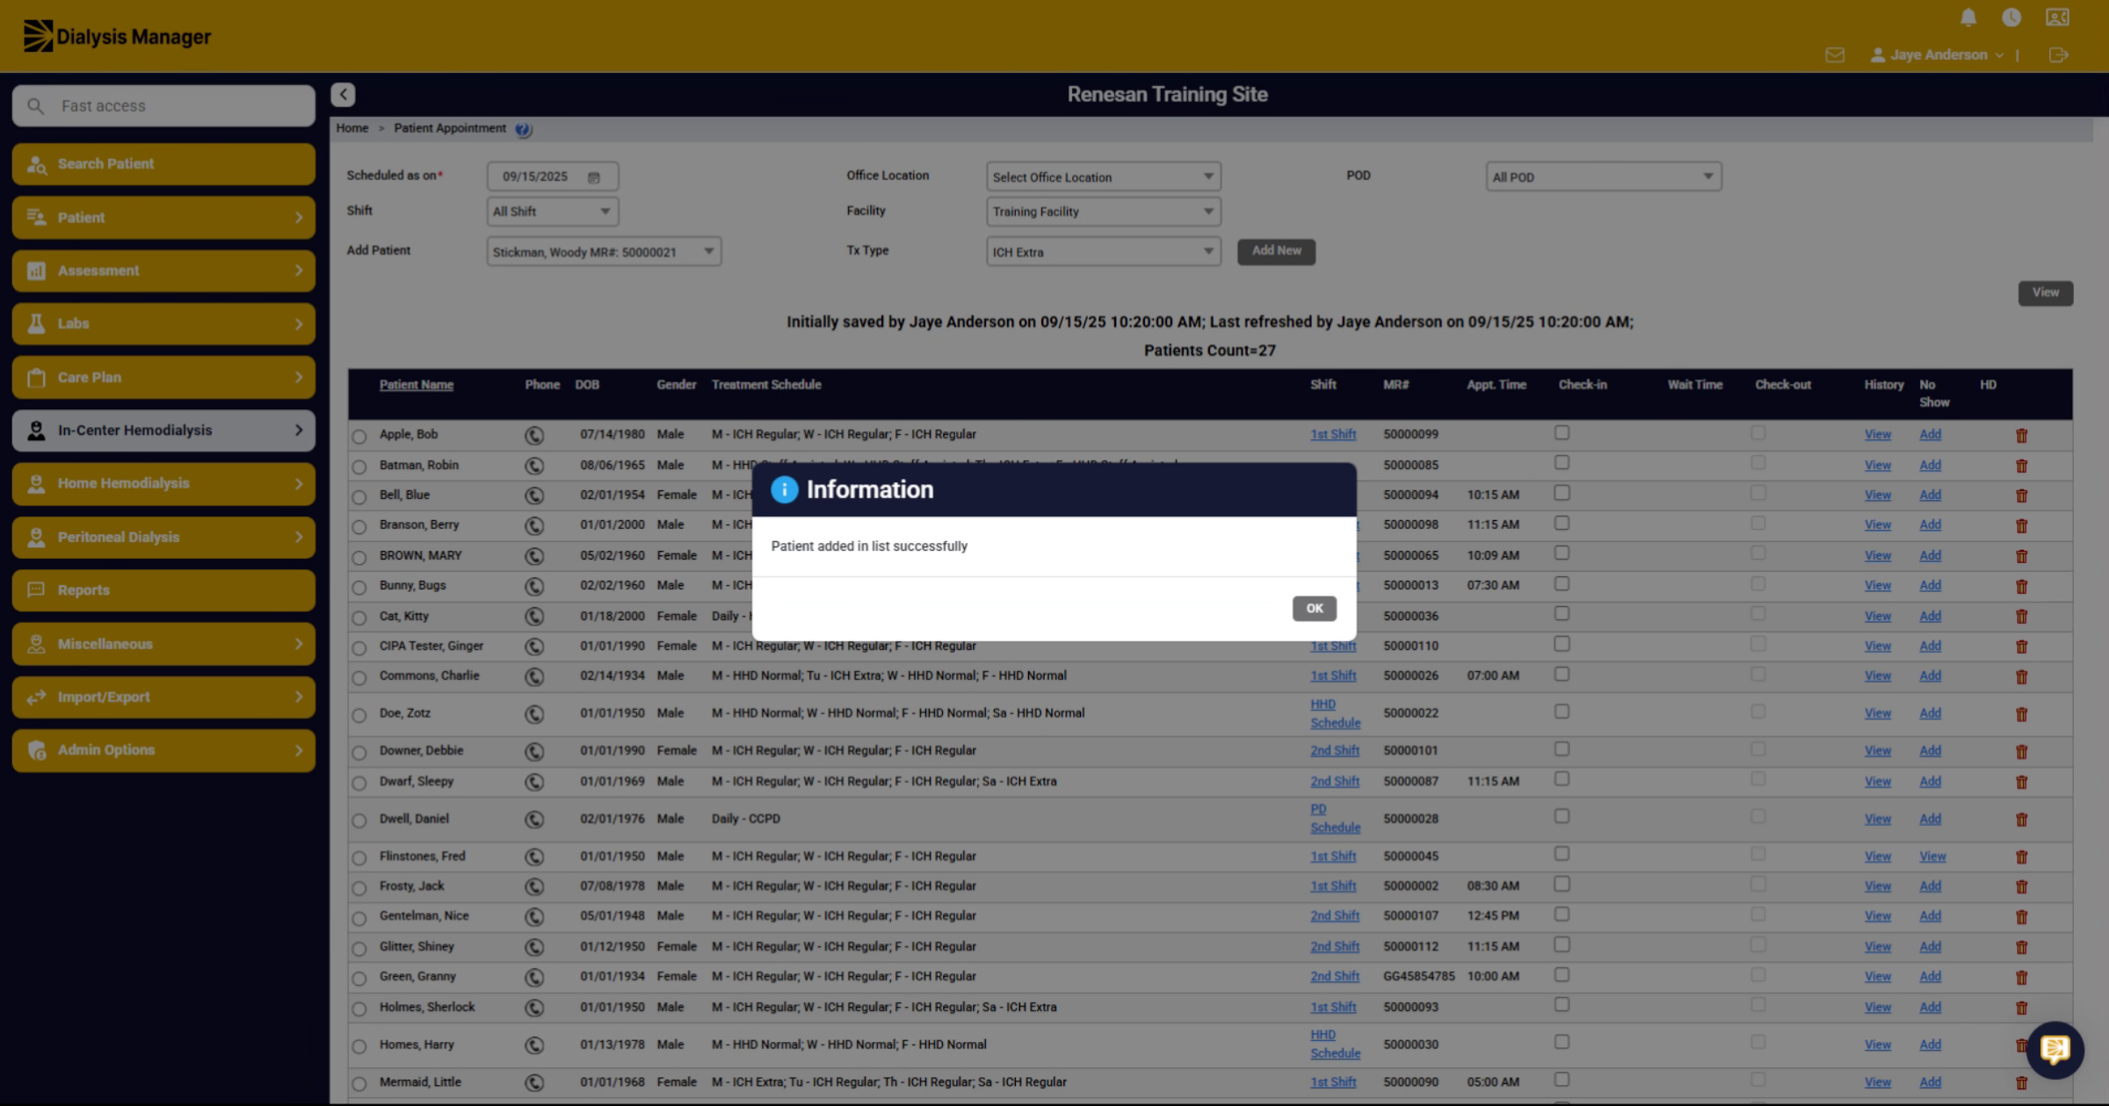Open the calendar icon in Scheduled date field

[594, 177]
